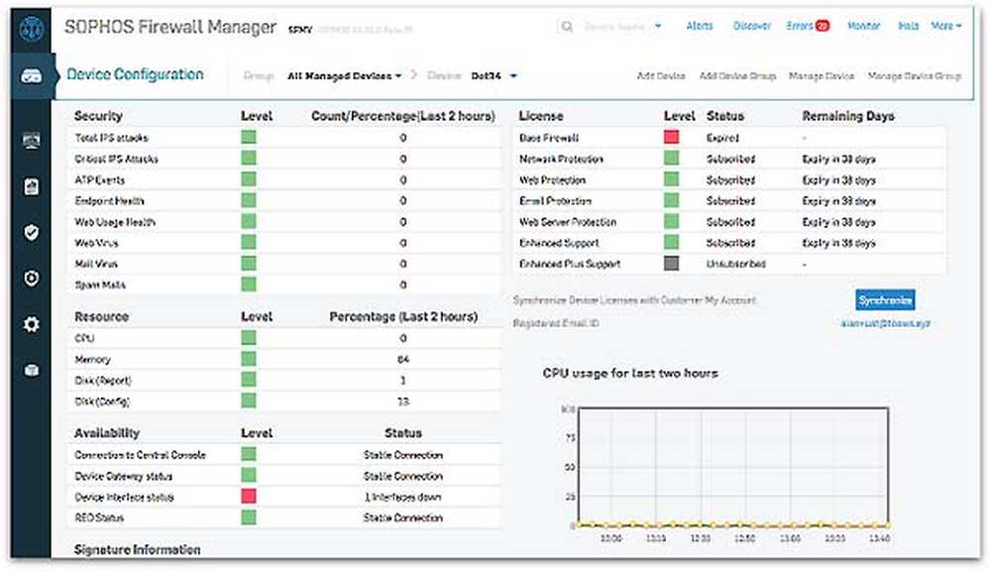
Task: Open the Alerts menu item
Action: 700,26
